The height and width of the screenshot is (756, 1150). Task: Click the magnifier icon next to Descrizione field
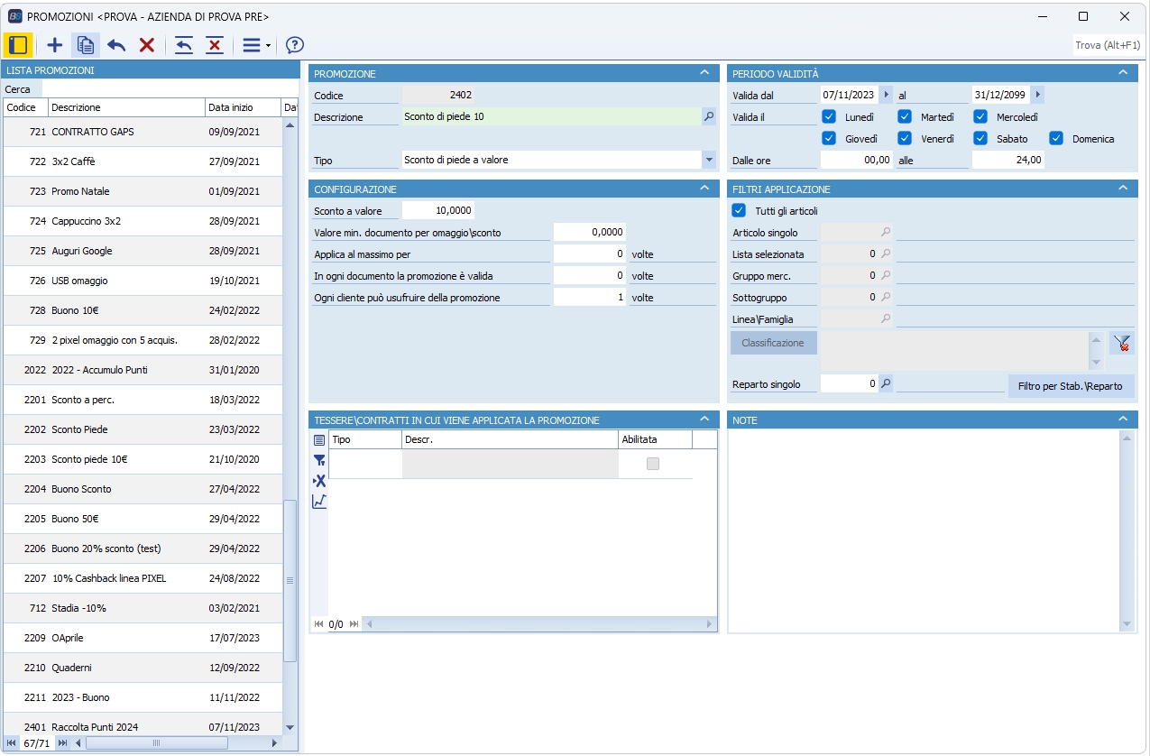tap(708, 116)
